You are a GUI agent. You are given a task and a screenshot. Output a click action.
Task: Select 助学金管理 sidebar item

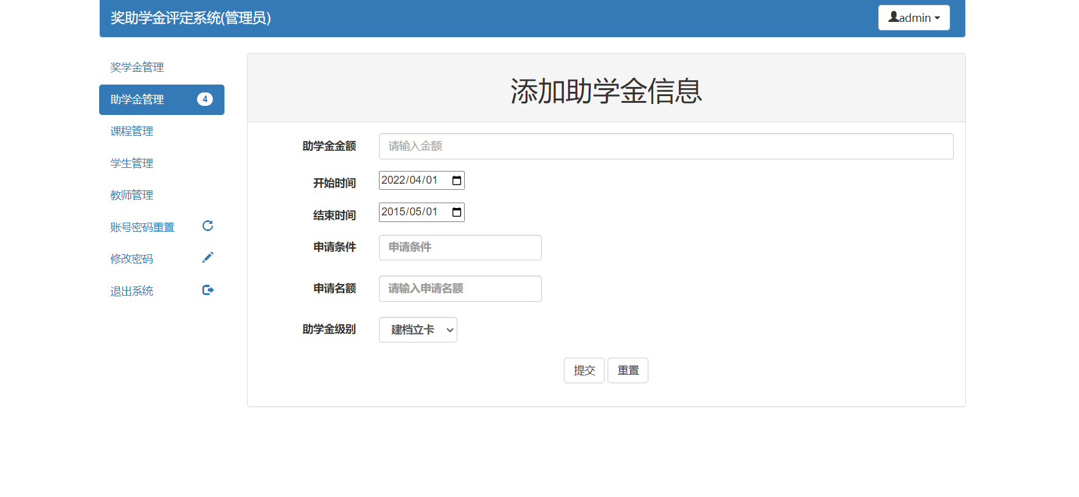pos(162,100)
